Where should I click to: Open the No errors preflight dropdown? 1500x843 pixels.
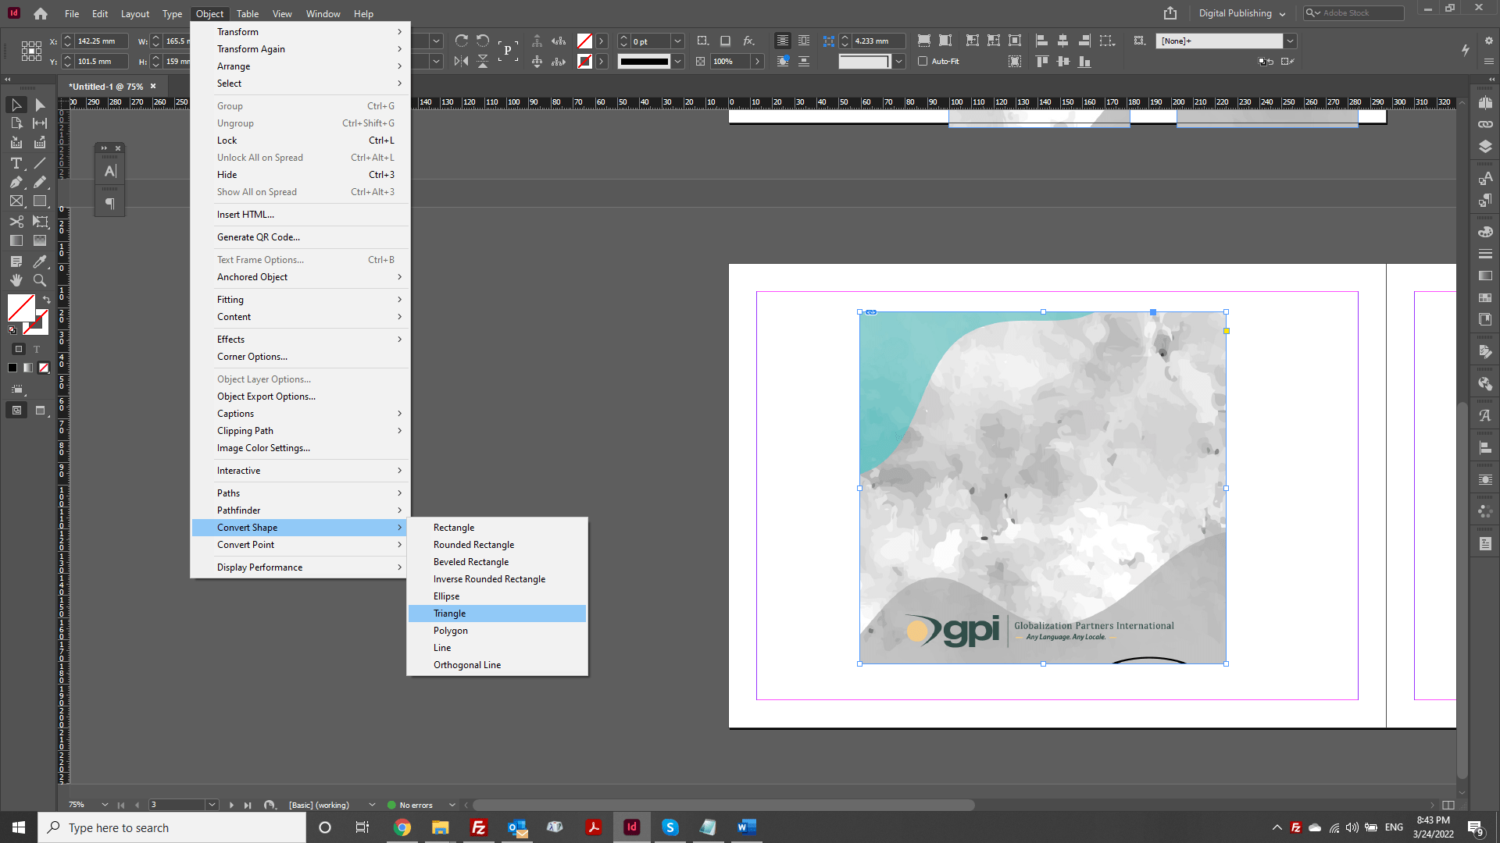coord(452,805)
